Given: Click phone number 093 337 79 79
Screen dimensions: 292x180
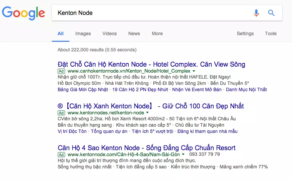Looking at the screenshot, I should click(204, 154).
